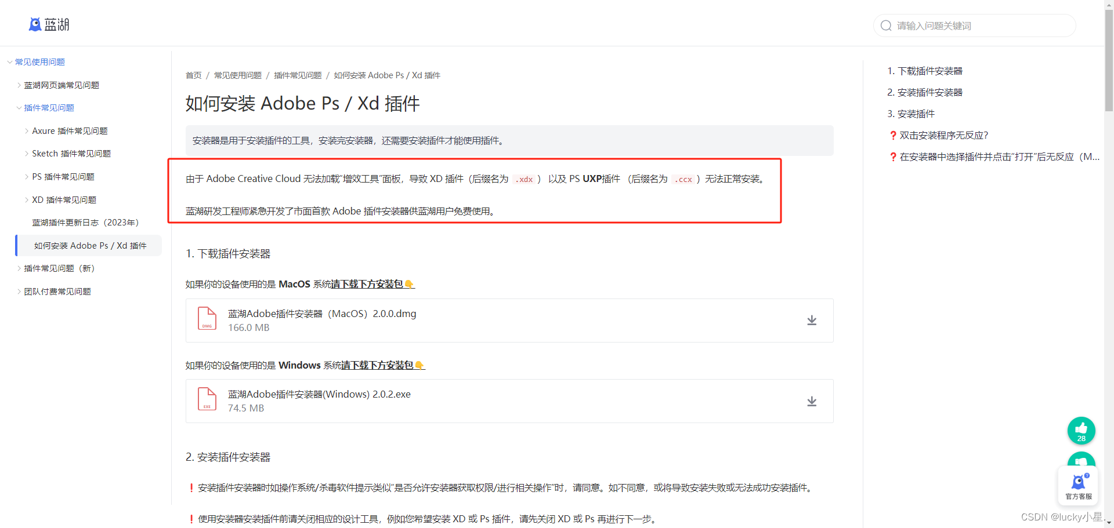Image resolution: width=1114 pixels, height=528 pixels.
Task: Click the MacOS 请下载下方安装包 link
Action: pyautogui.click(x=373, y=284)
